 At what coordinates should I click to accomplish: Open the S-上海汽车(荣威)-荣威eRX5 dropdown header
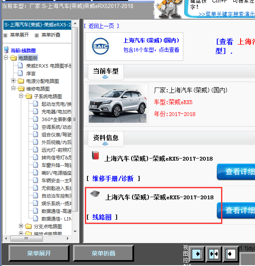[37, 25]
